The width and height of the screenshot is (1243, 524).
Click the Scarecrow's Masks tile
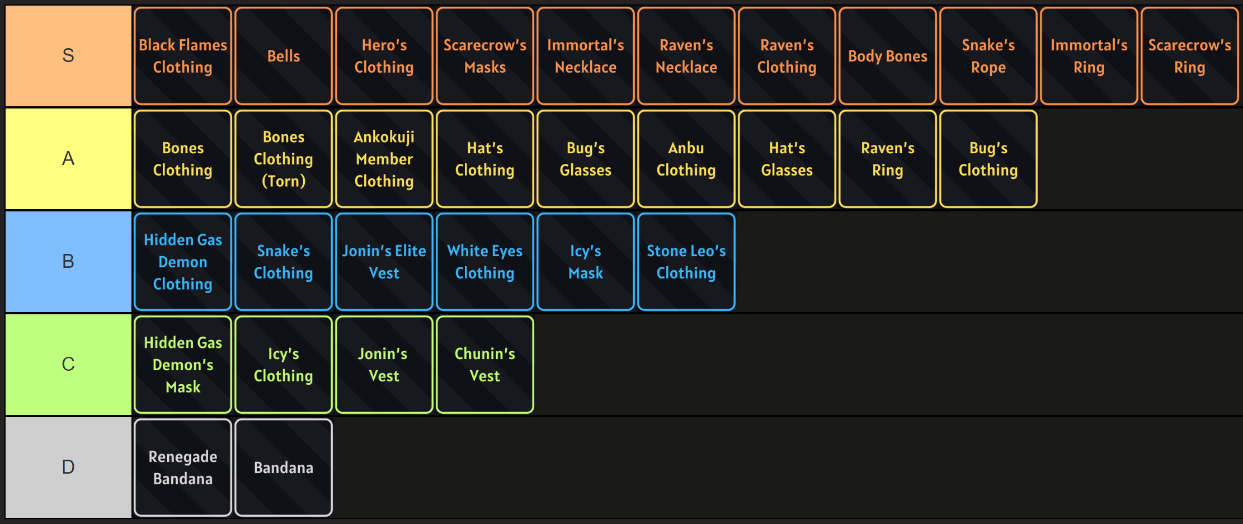coord(485,56)
